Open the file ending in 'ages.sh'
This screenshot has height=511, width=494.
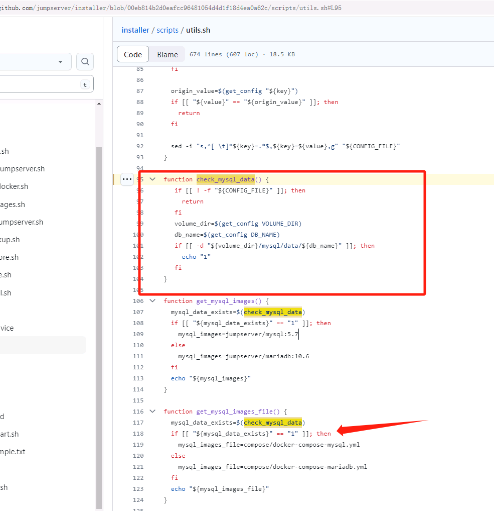13,205
